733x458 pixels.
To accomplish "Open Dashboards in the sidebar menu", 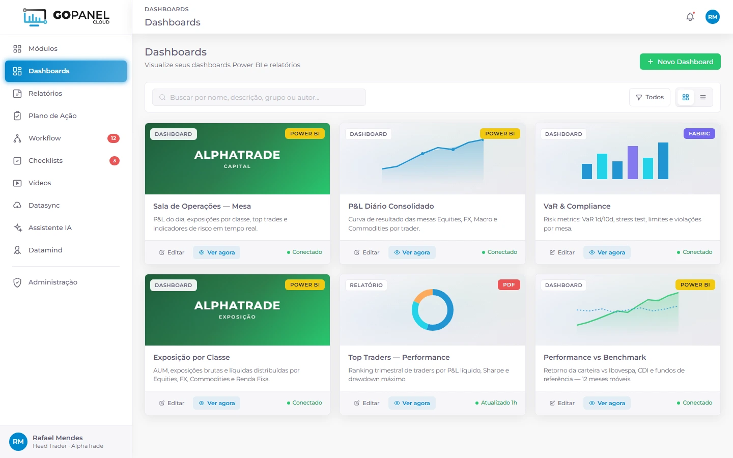I will click(x=66, y=71).
